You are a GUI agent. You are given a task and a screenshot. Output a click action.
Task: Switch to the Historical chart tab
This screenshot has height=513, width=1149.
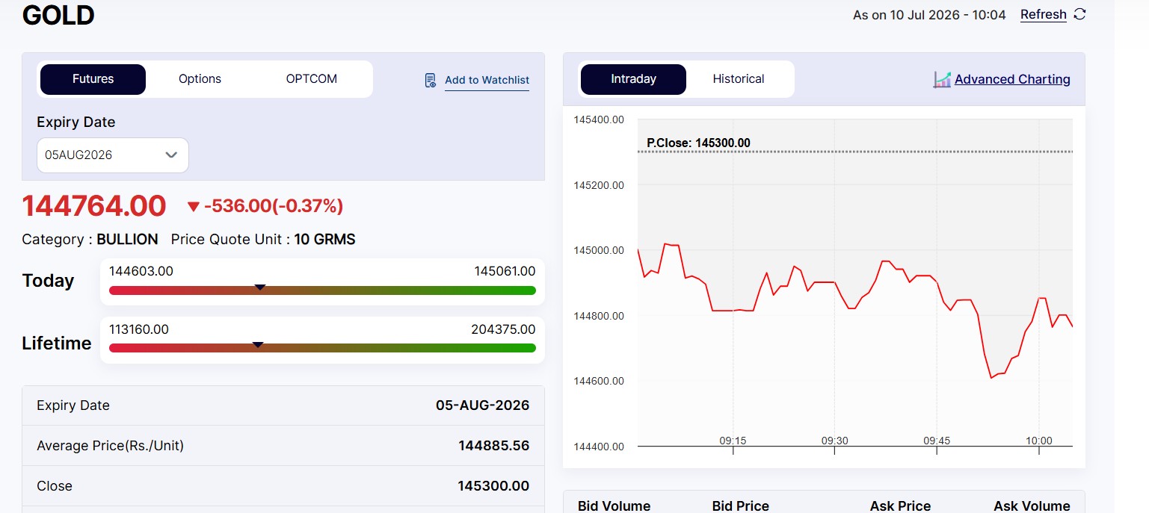pyautogui.click(x=739, y=79)
